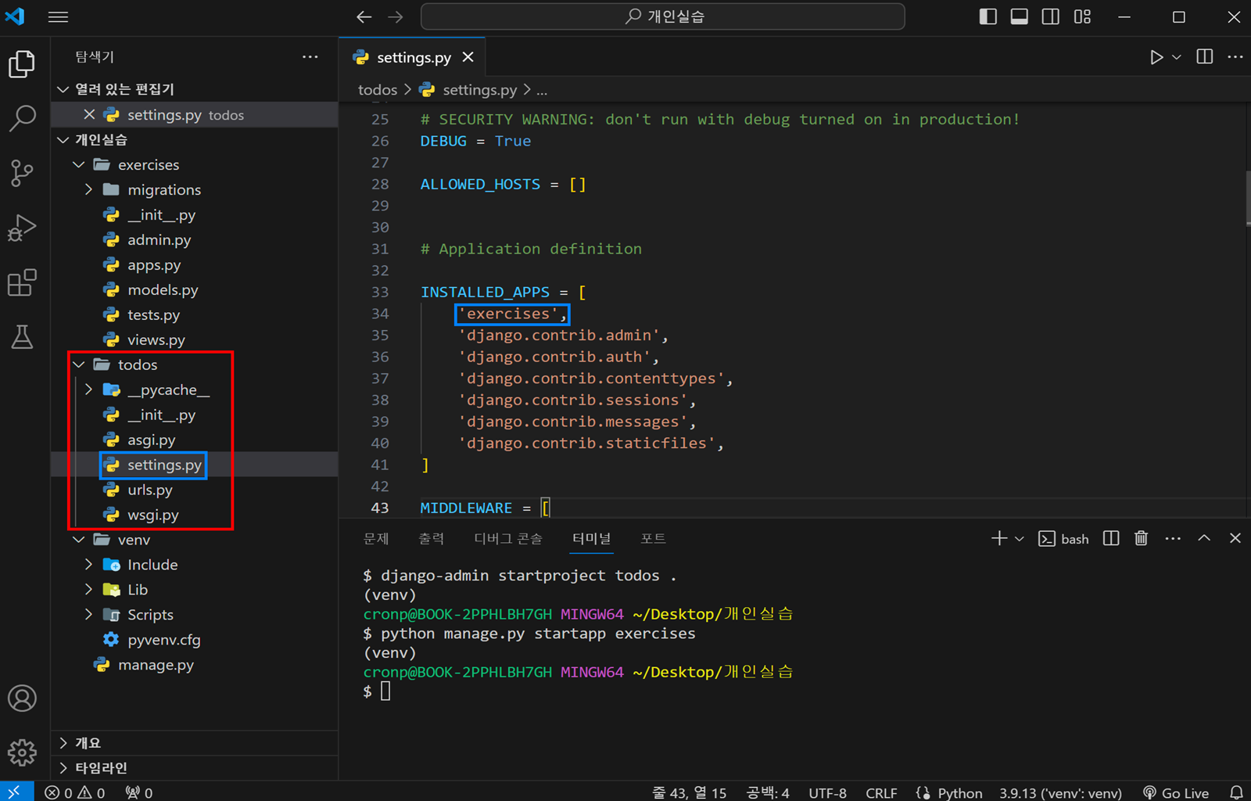This screenshot has width=1251, height=801.
Task: Open the customize layout icon
Action: pos(1082,16)
